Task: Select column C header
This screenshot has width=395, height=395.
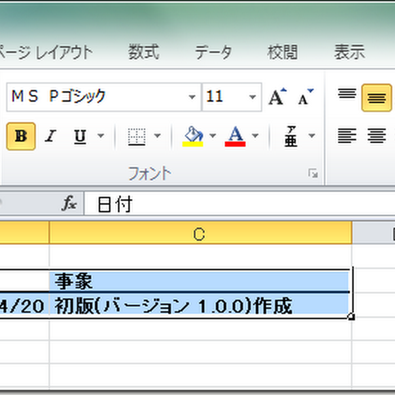Action: pos(200,233)
